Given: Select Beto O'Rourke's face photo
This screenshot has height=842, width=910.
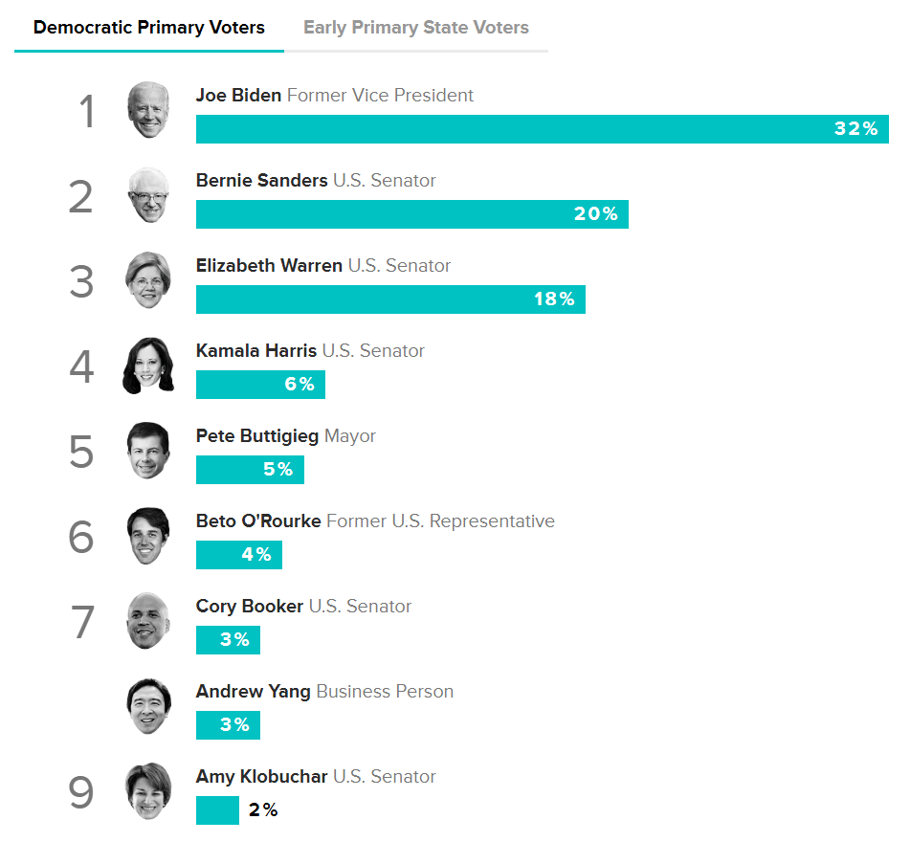Looking at the screenshot, I should pos(148,536).
